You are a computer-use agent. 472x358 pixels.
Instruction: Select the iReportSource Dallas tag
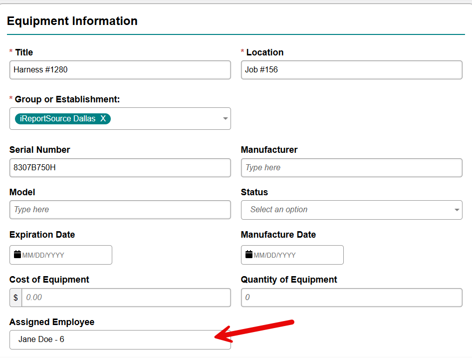(62, 118)
